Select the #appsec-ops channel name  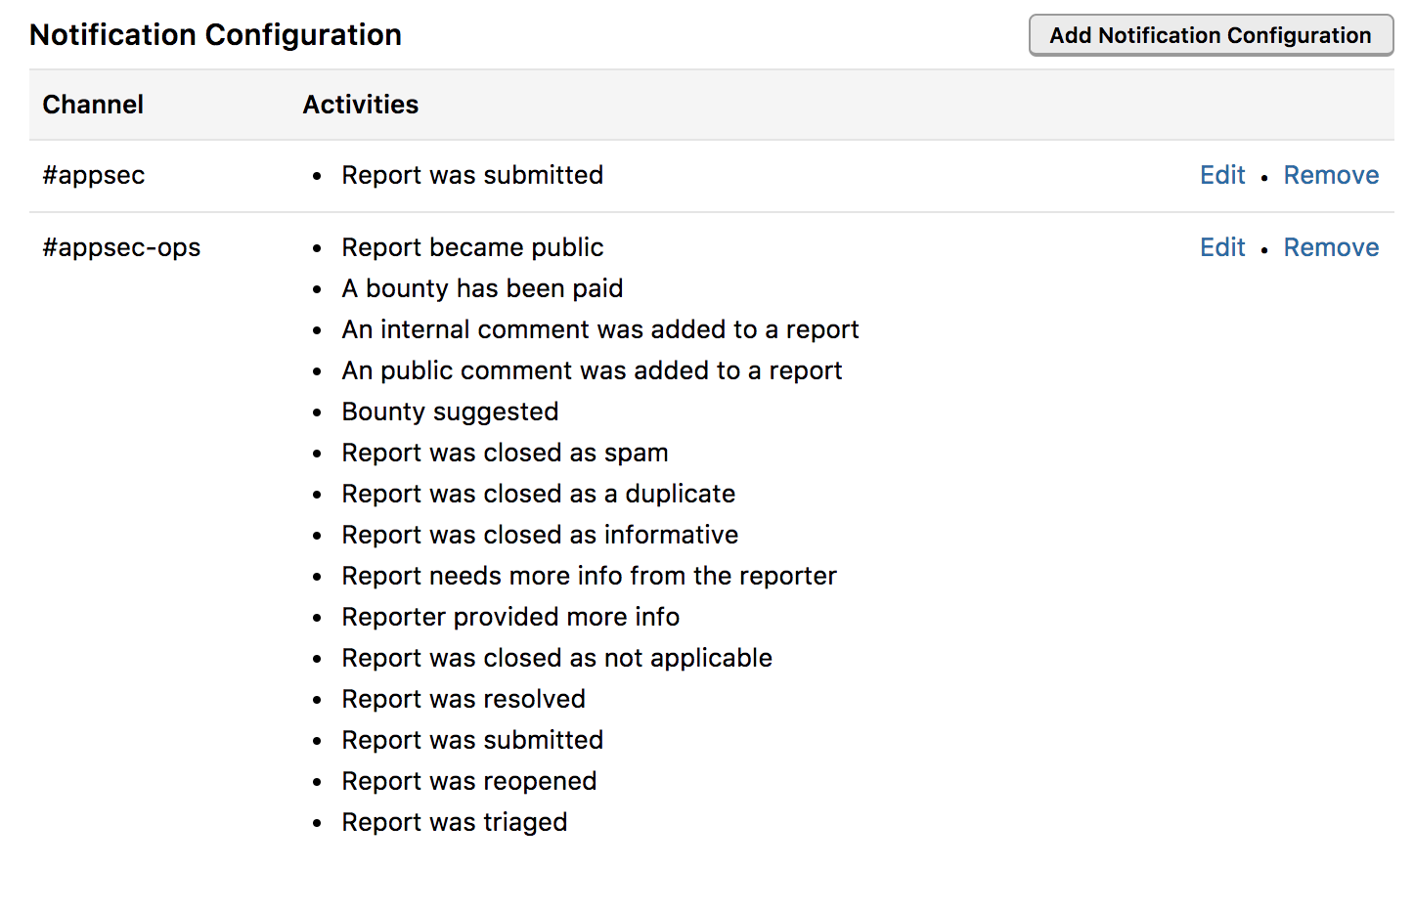tap(121, 247)
